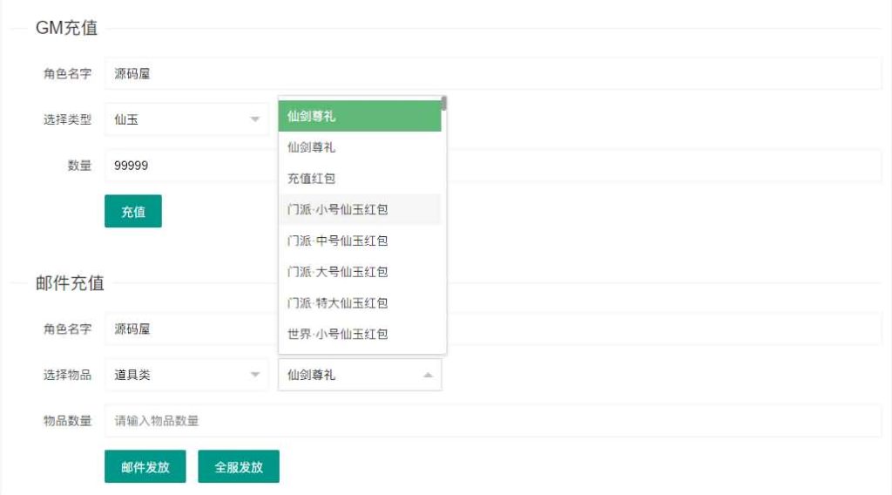Pick 门派·小号仙玉红包 in the dropdown list
This screenshot has height=495, width=892.
[359, 210]
